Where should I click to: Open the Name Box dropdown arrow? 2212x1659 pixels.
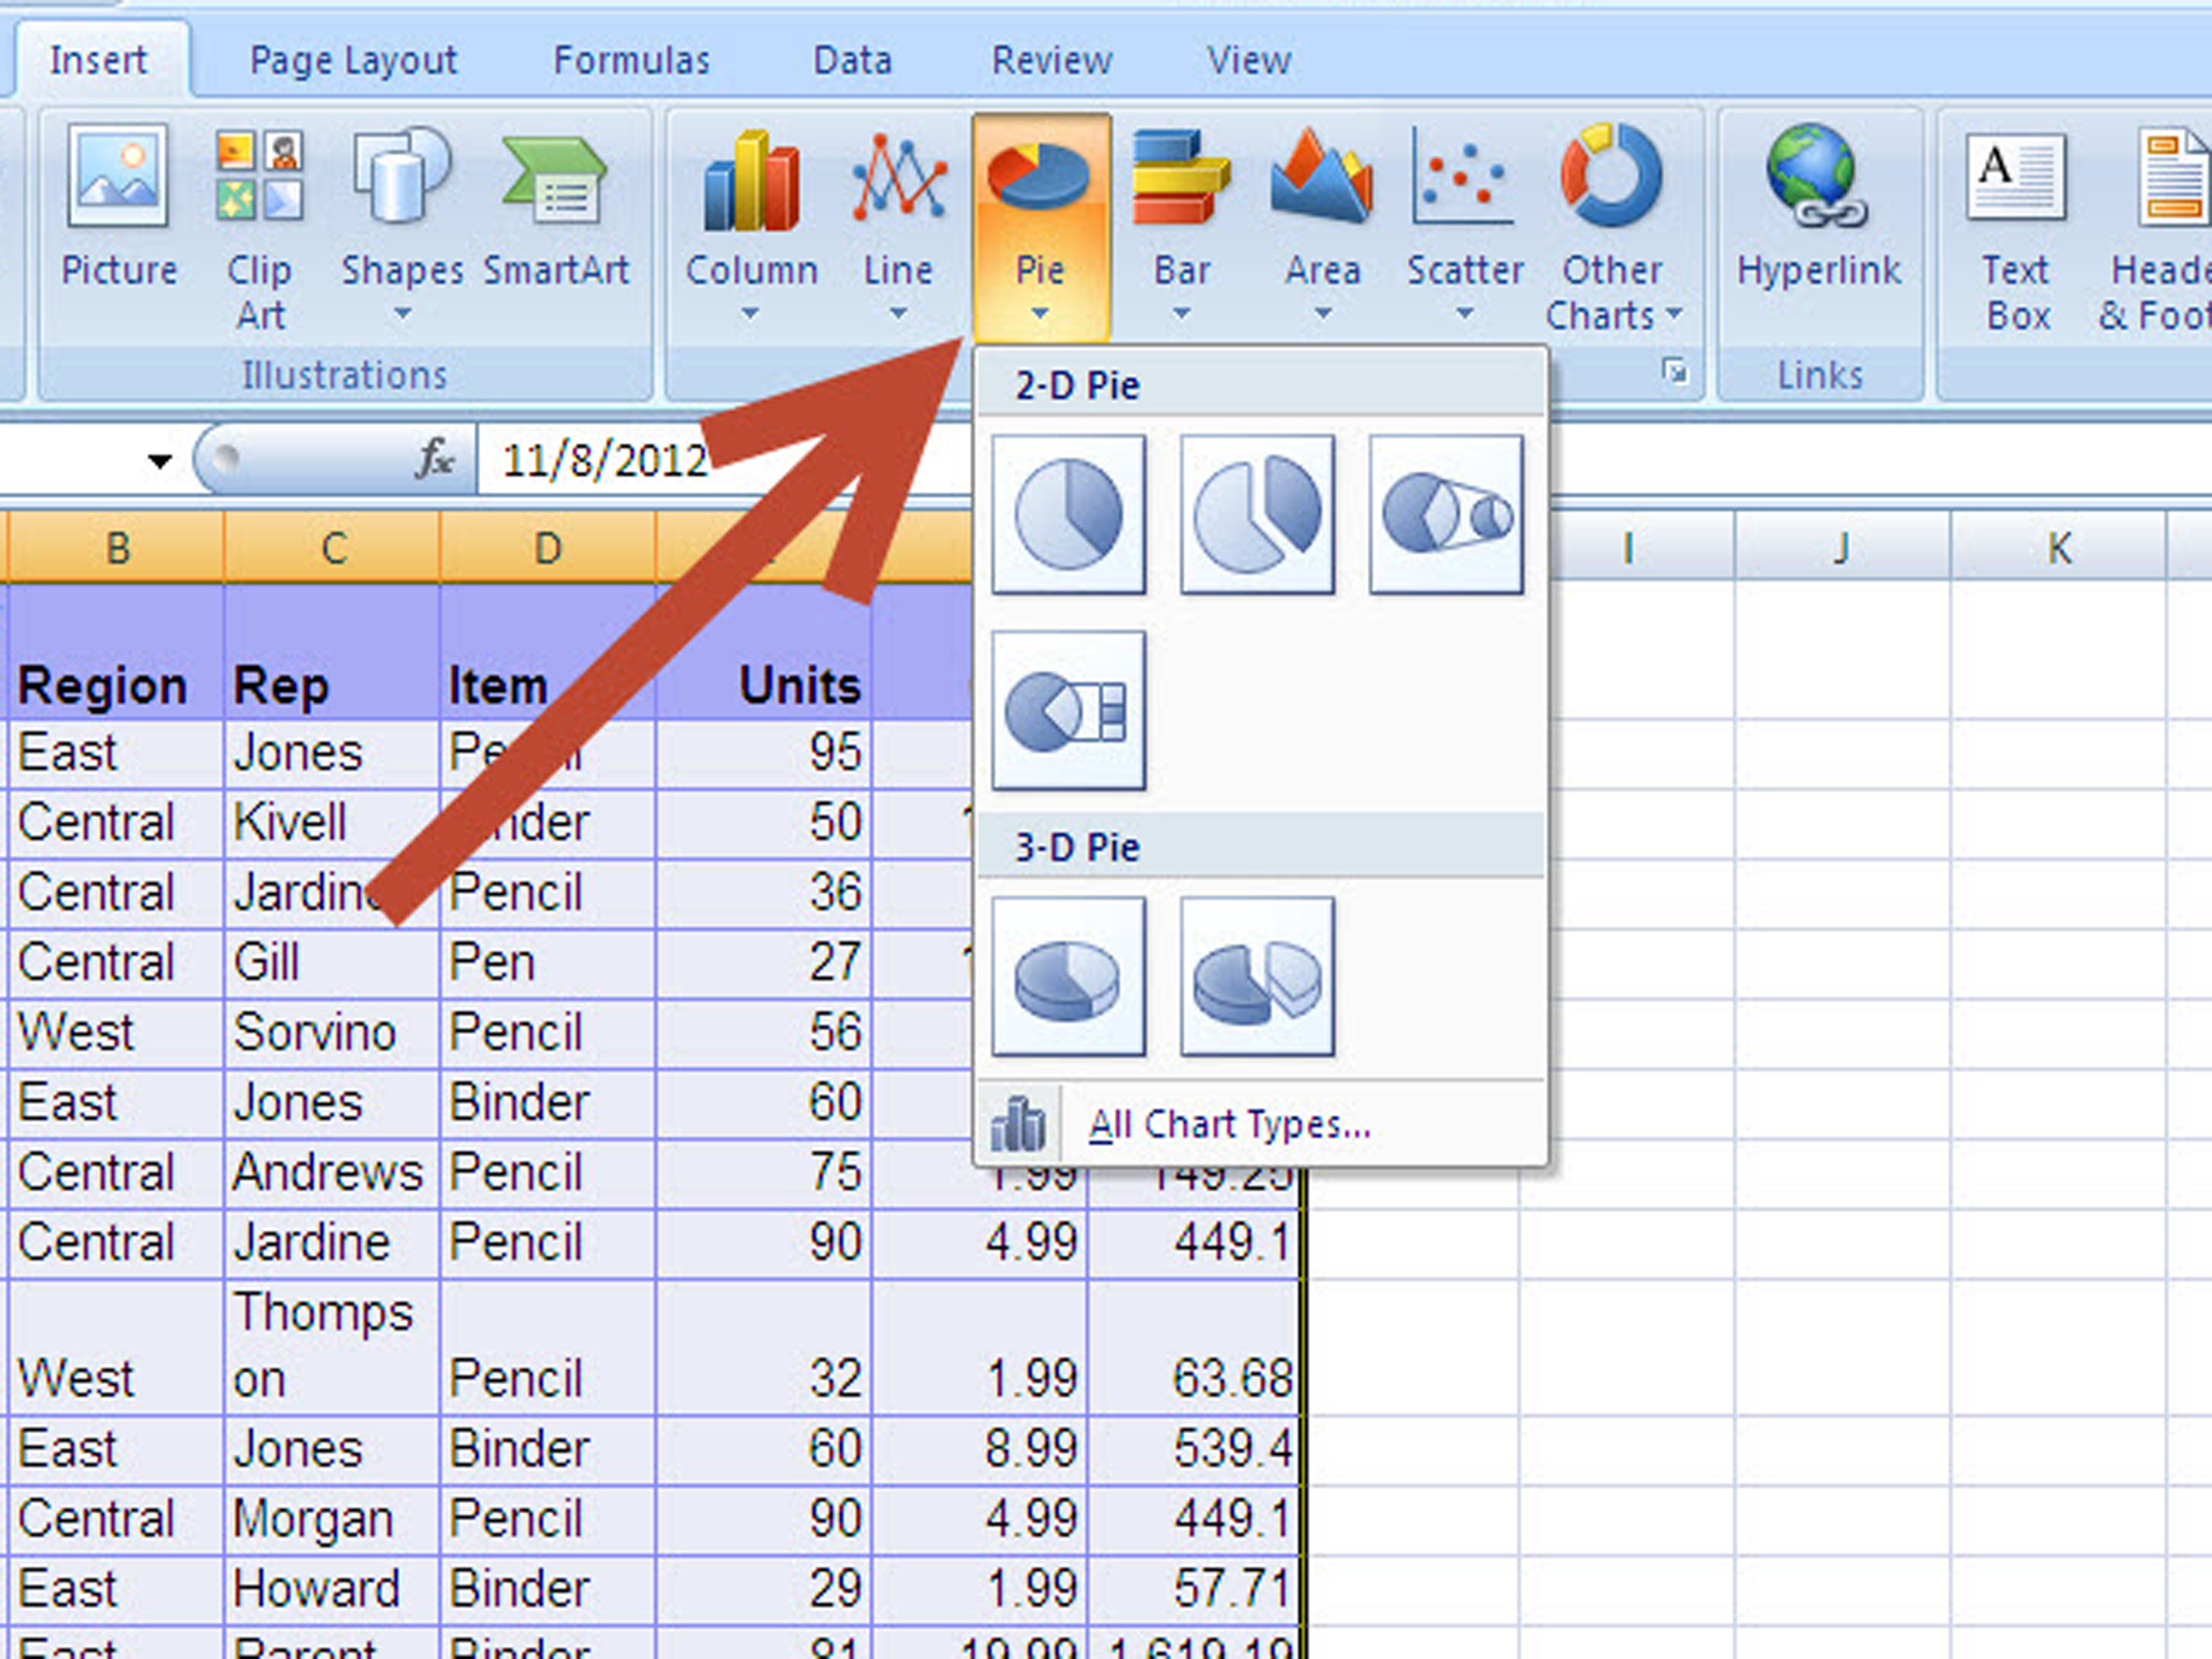[x=159, y=461]
